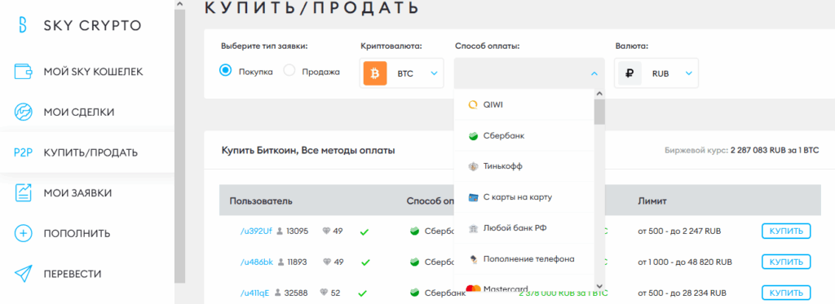This screenshot has height=304, width=835.
Task: Click limit text от 500 - до 2 247 RUB
Action: pos(679,231)
